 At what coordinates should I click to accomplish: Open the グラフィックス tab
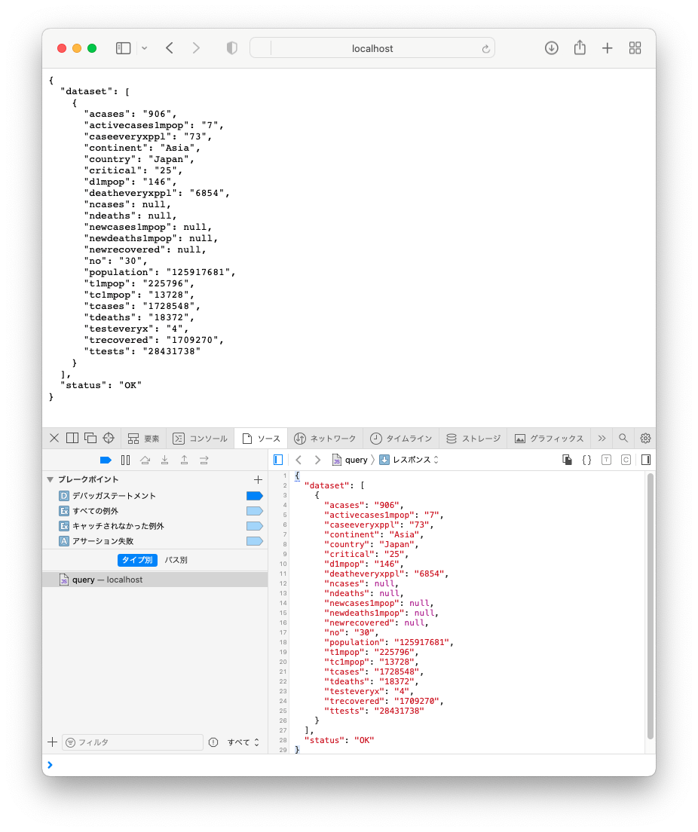coord(549,439)
